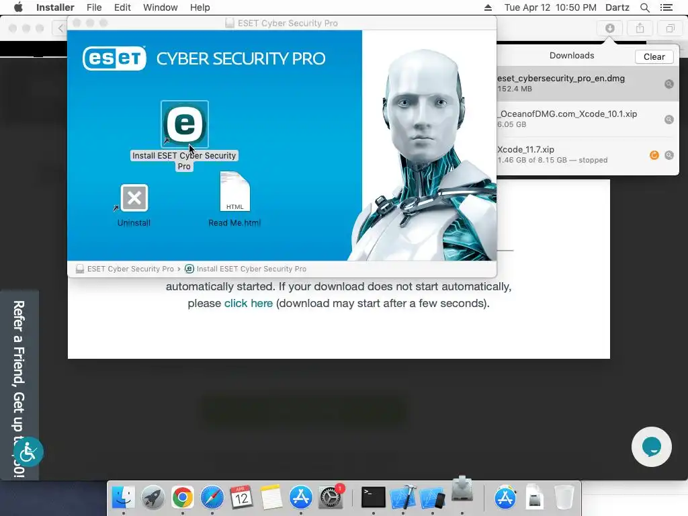
Task: Click the Dartz user name in menu bar
Action: click(x=617, y=7)
